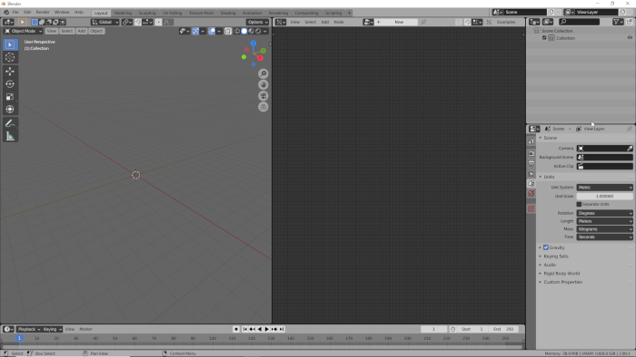This screenshot has height=357, width=636.
Task: Hide Collection using the eye icon
Action: pyautogui.click(x=630, y=37)
